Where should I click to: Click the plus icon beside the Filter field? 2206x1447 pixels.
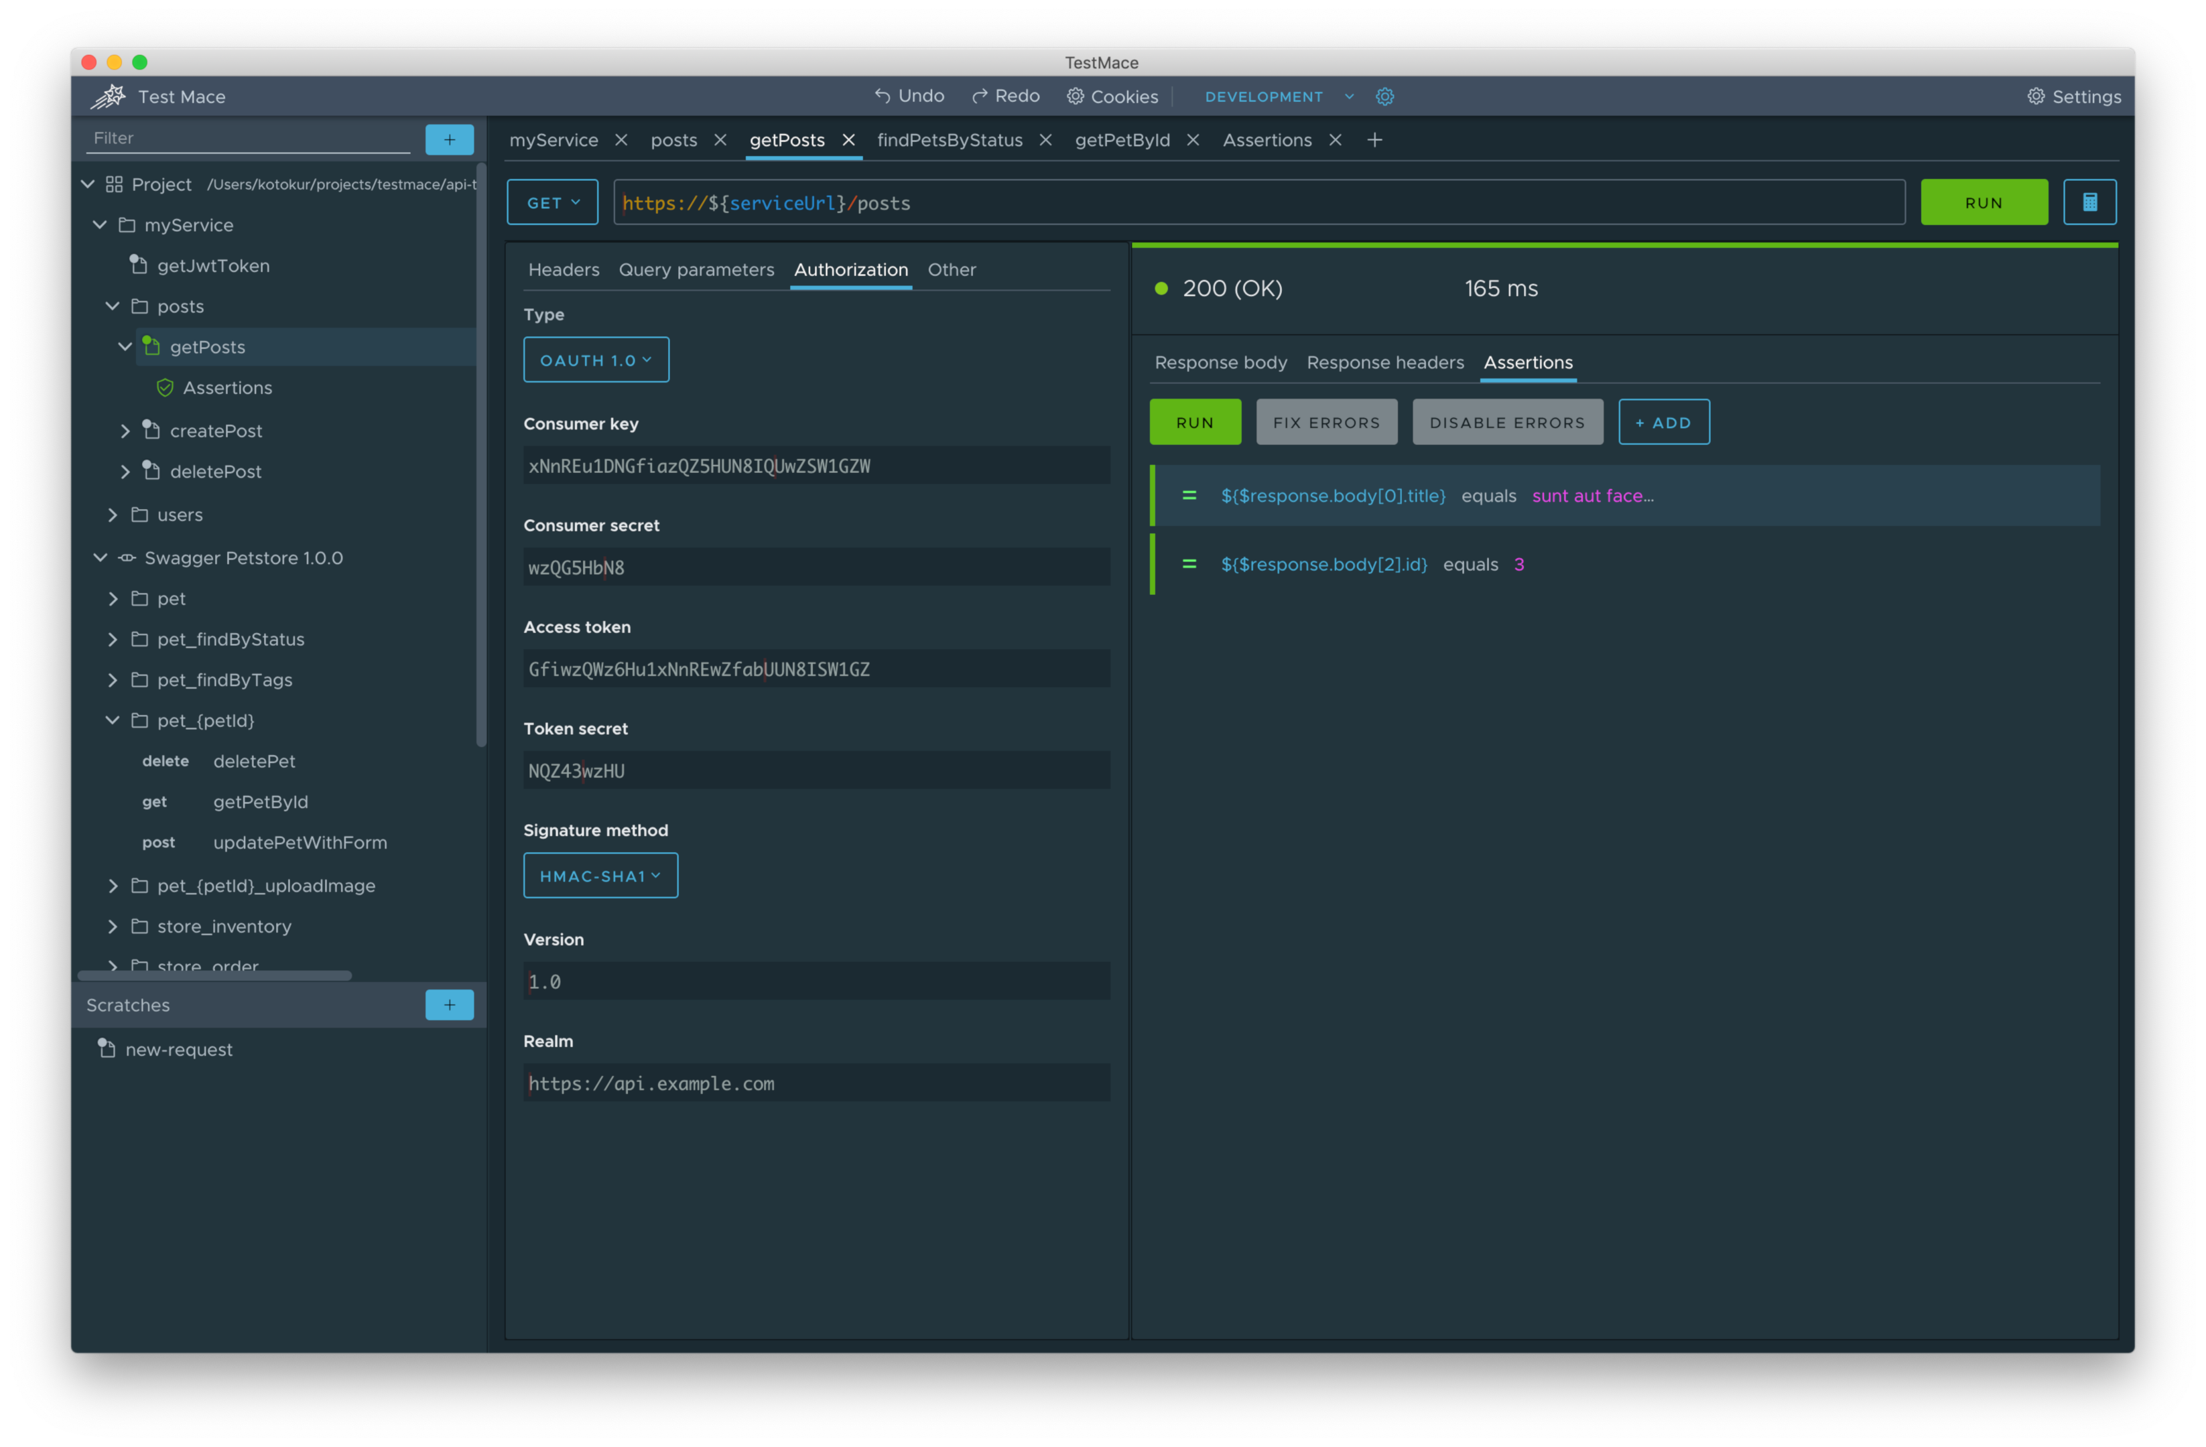[x=450, y=139]
